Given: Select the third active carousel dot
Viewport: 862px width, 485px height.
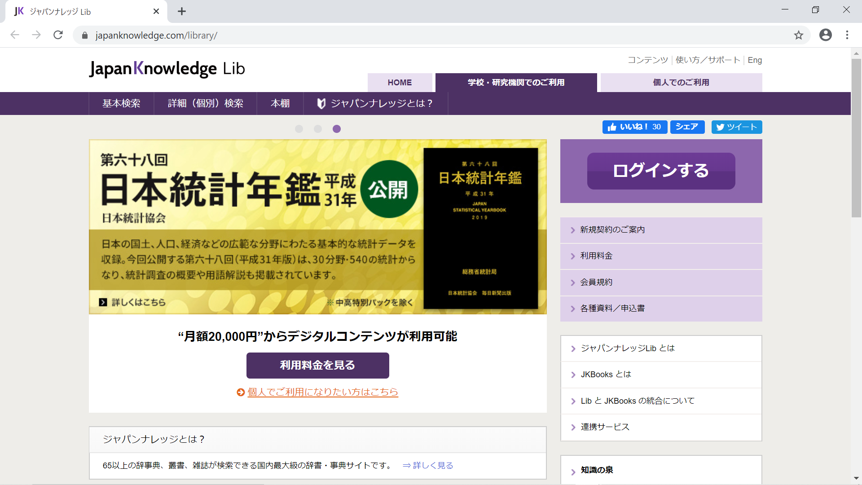Looking at the screenshot, I should coord(337,129).
